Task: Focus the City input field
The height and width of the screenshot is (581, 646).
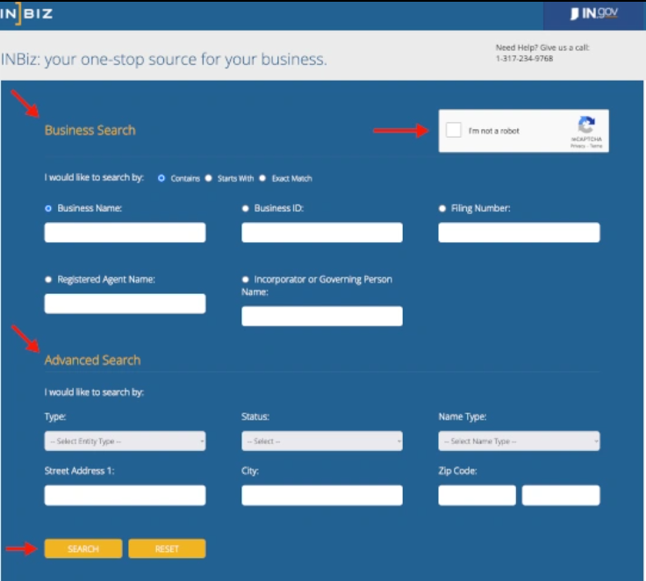Action: coord(321,495)
